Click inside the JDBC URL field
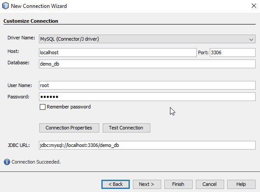 [x=147, y=145]
